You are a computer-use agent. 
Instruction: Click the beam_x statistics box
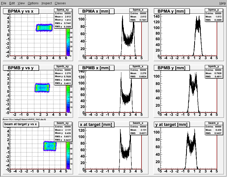pyautogui.click(x=138, y=128)
